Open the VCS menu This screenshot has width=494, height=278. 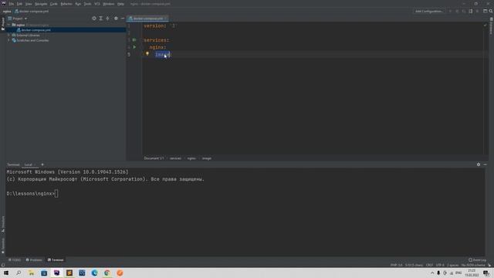[x=97, y=4]
